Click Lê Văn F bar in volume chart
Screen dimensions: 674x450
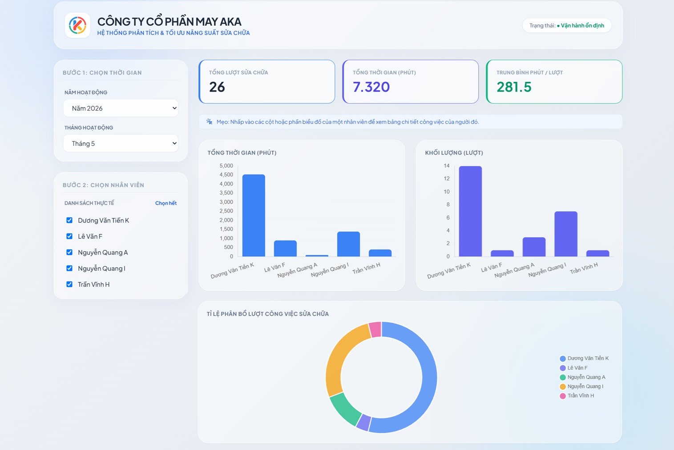click(x=502, y=253)
